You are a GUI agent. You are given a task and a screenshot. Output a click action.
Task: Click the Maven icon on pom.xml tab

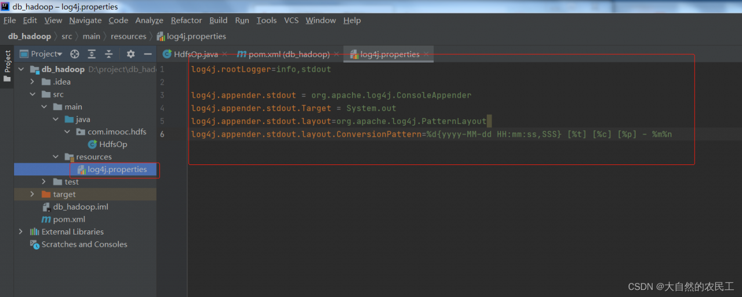coord(242,54)
